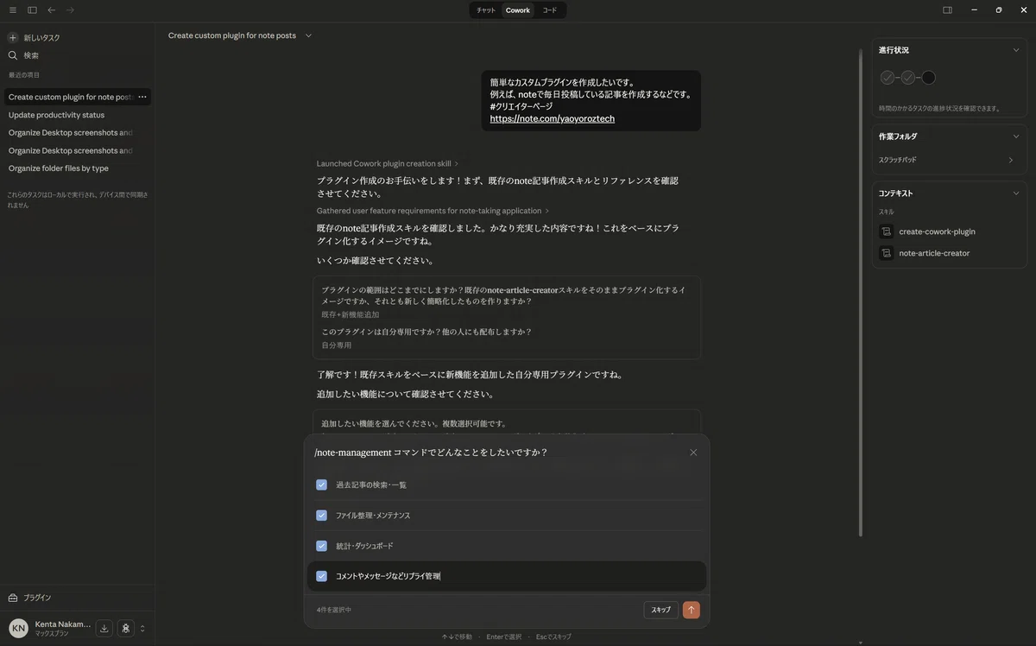
Task: Select Create custom plugin for note posts task
Action: (69, 97)
